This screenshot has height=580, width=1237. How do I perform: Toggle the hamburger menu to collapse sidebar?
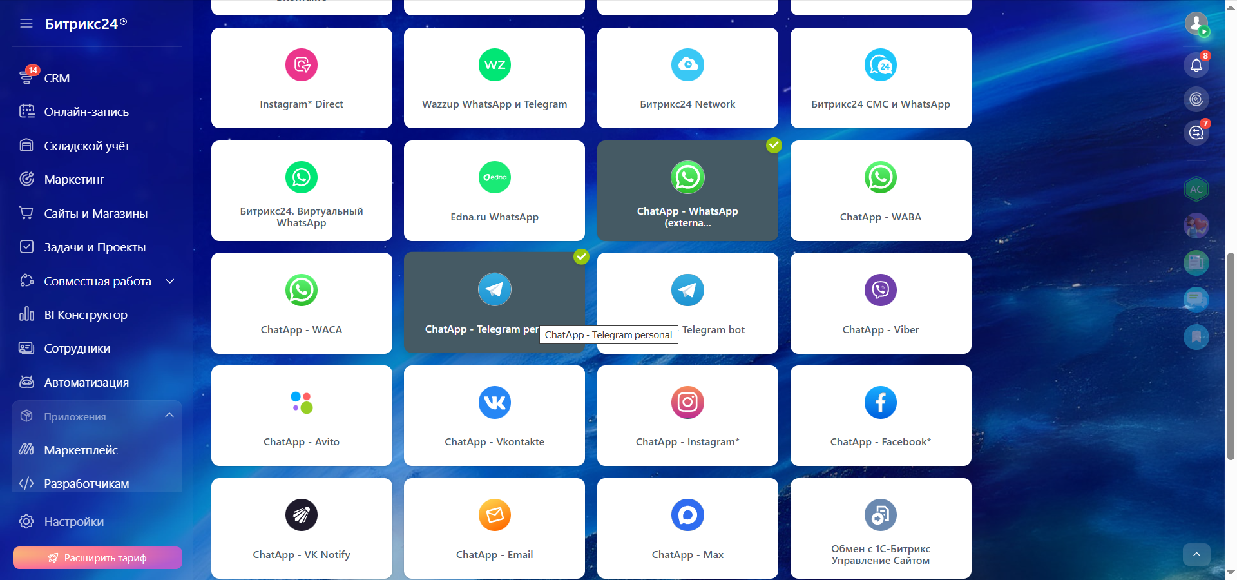(x=26, y=24)
